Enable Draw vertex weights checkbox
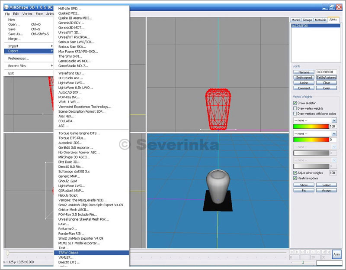The height and width of the screenshot is (270, 346). coord(295,108)
